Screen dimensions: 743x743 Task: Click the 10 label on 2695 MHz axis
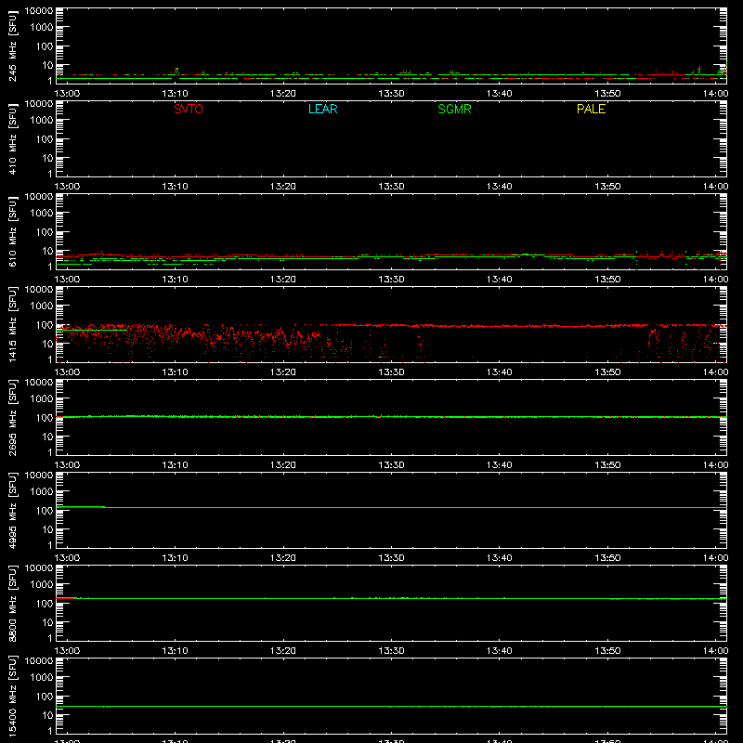point(47,437)
